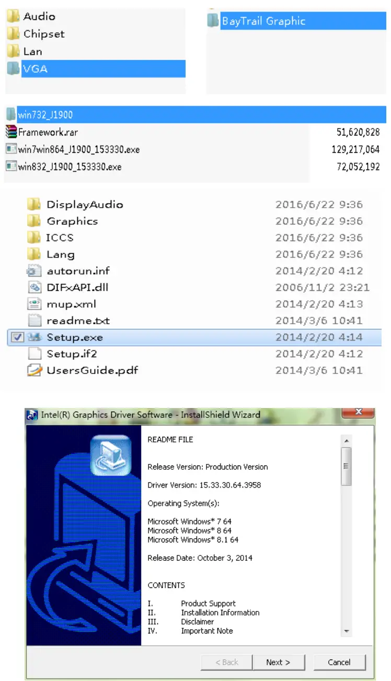Click the Driver Version 15.33.30.64.3958 line
The width and height of the screenshot is (391, 681).
204,485
